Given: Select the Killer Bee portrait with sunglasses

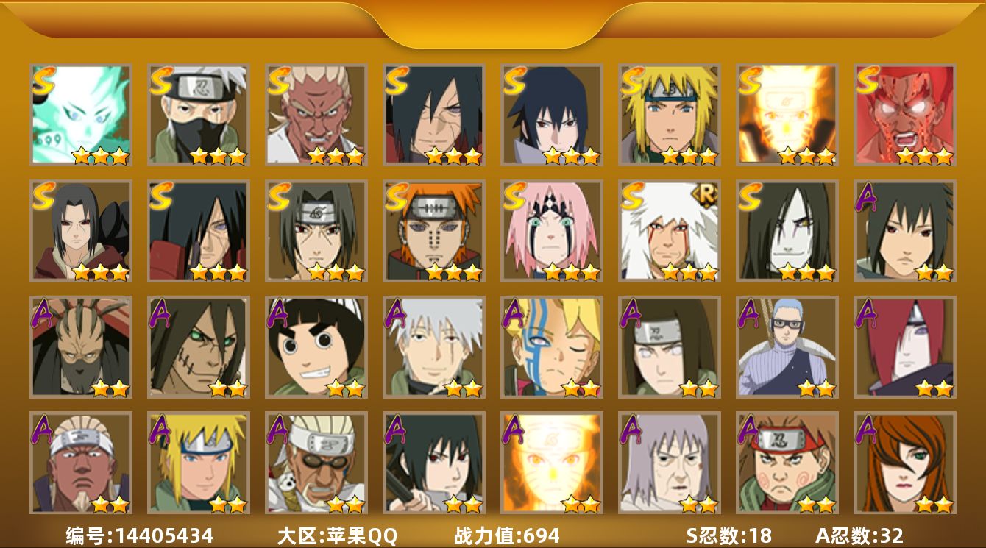Looking at the screenshot, I should [x=316, y=463].
